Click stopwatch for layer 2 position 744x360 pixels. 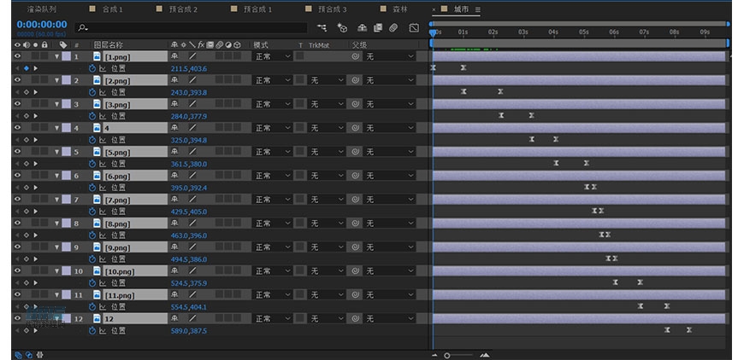coord(92,92)
